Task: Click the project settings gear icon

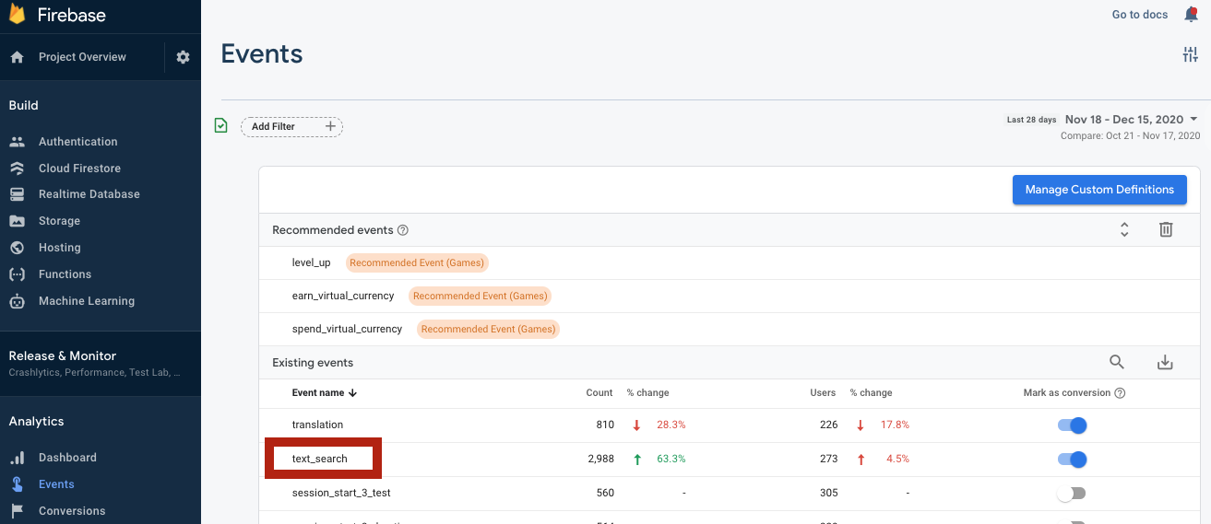Action: [x=183, y=57]
